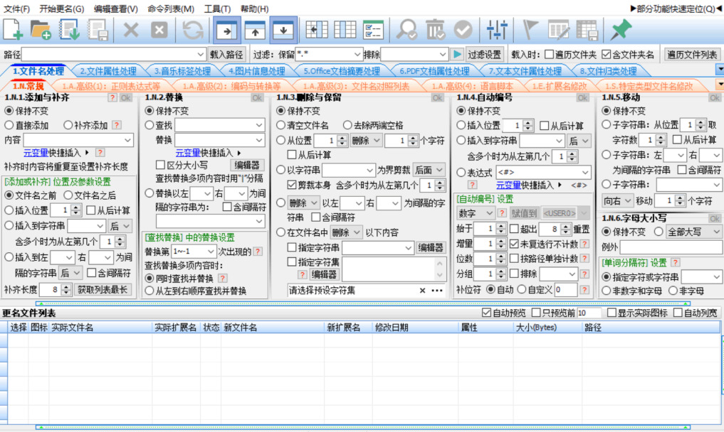
Task: Toggle the 自动预览 checkbox
Action: pyautogui.click(x=486, y=313)
